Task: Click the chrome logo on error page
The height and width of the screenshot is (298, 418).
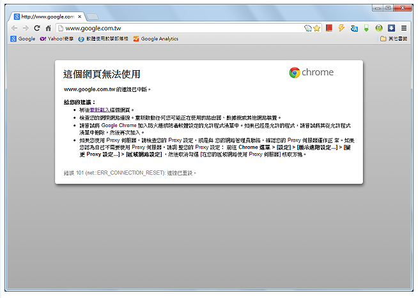Action: pos(311,72)
